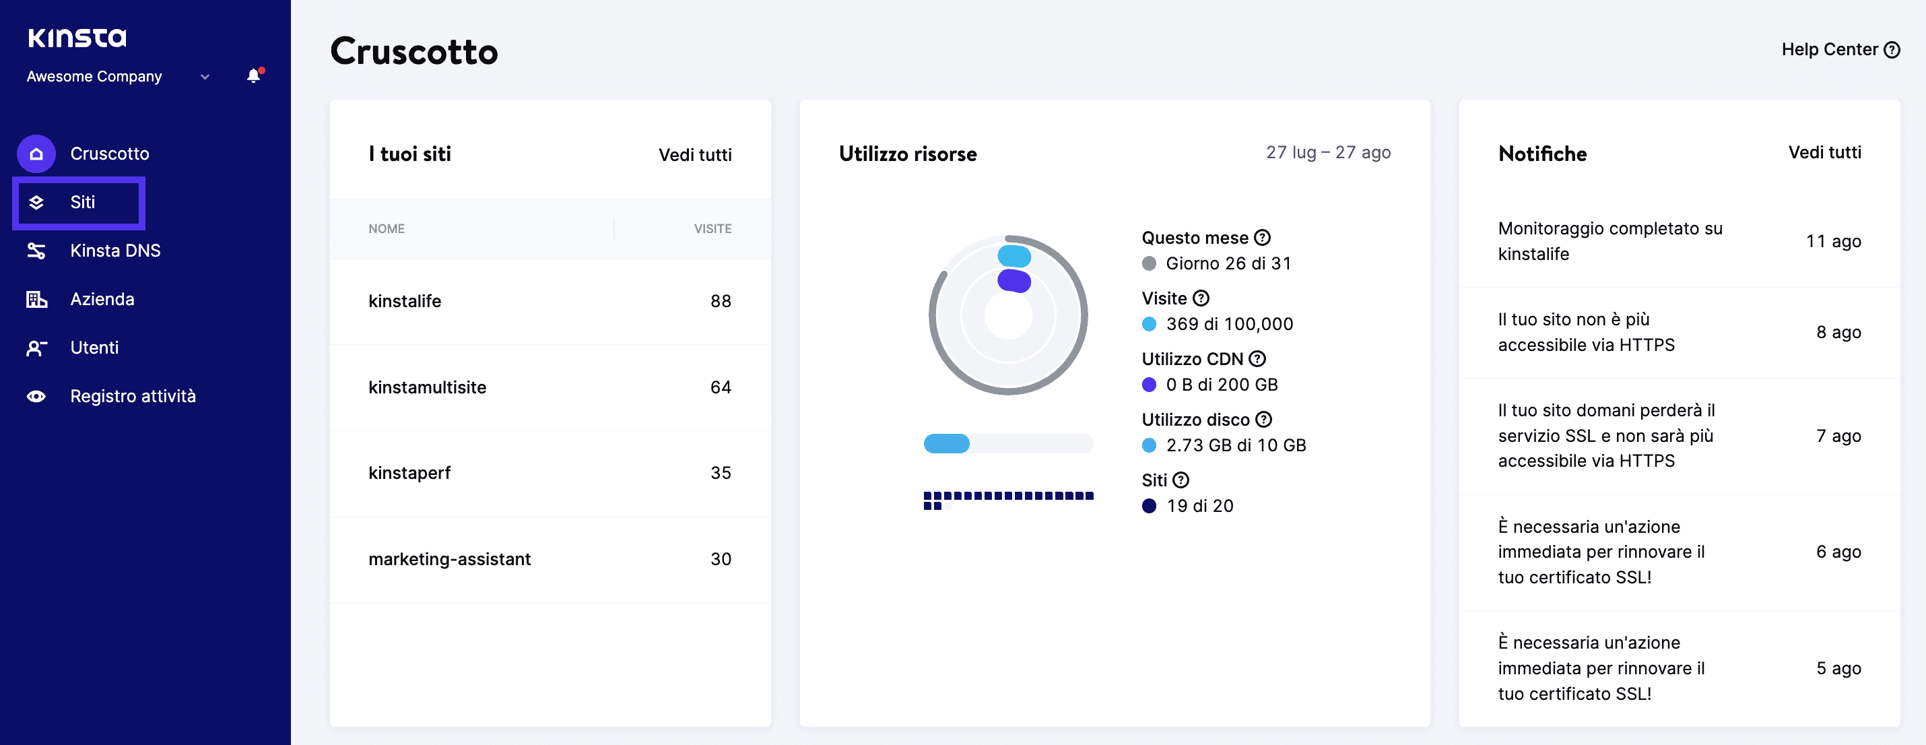Click the Utilizzo disco help icon
Viewport: 1926px width, 745px height.
1263,420
